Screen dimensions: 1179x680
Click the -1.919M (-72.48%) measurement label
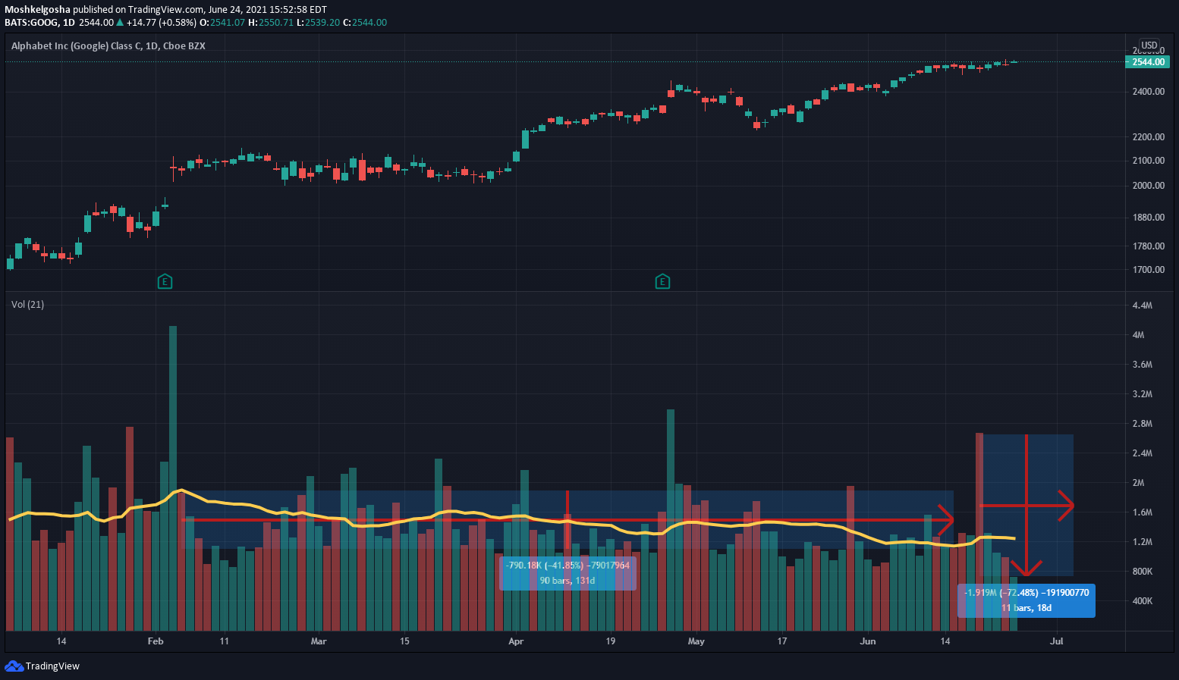(1027, 593)
